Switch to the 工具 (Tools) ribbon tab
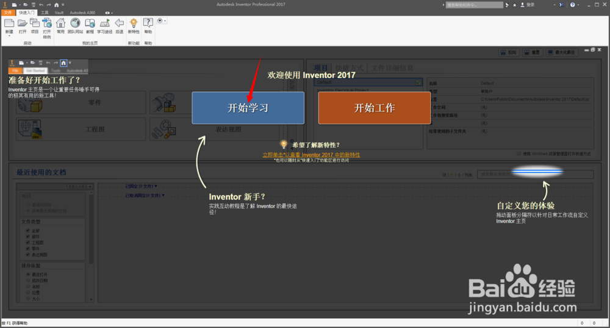The image size is (610, 328). [45, 13]
